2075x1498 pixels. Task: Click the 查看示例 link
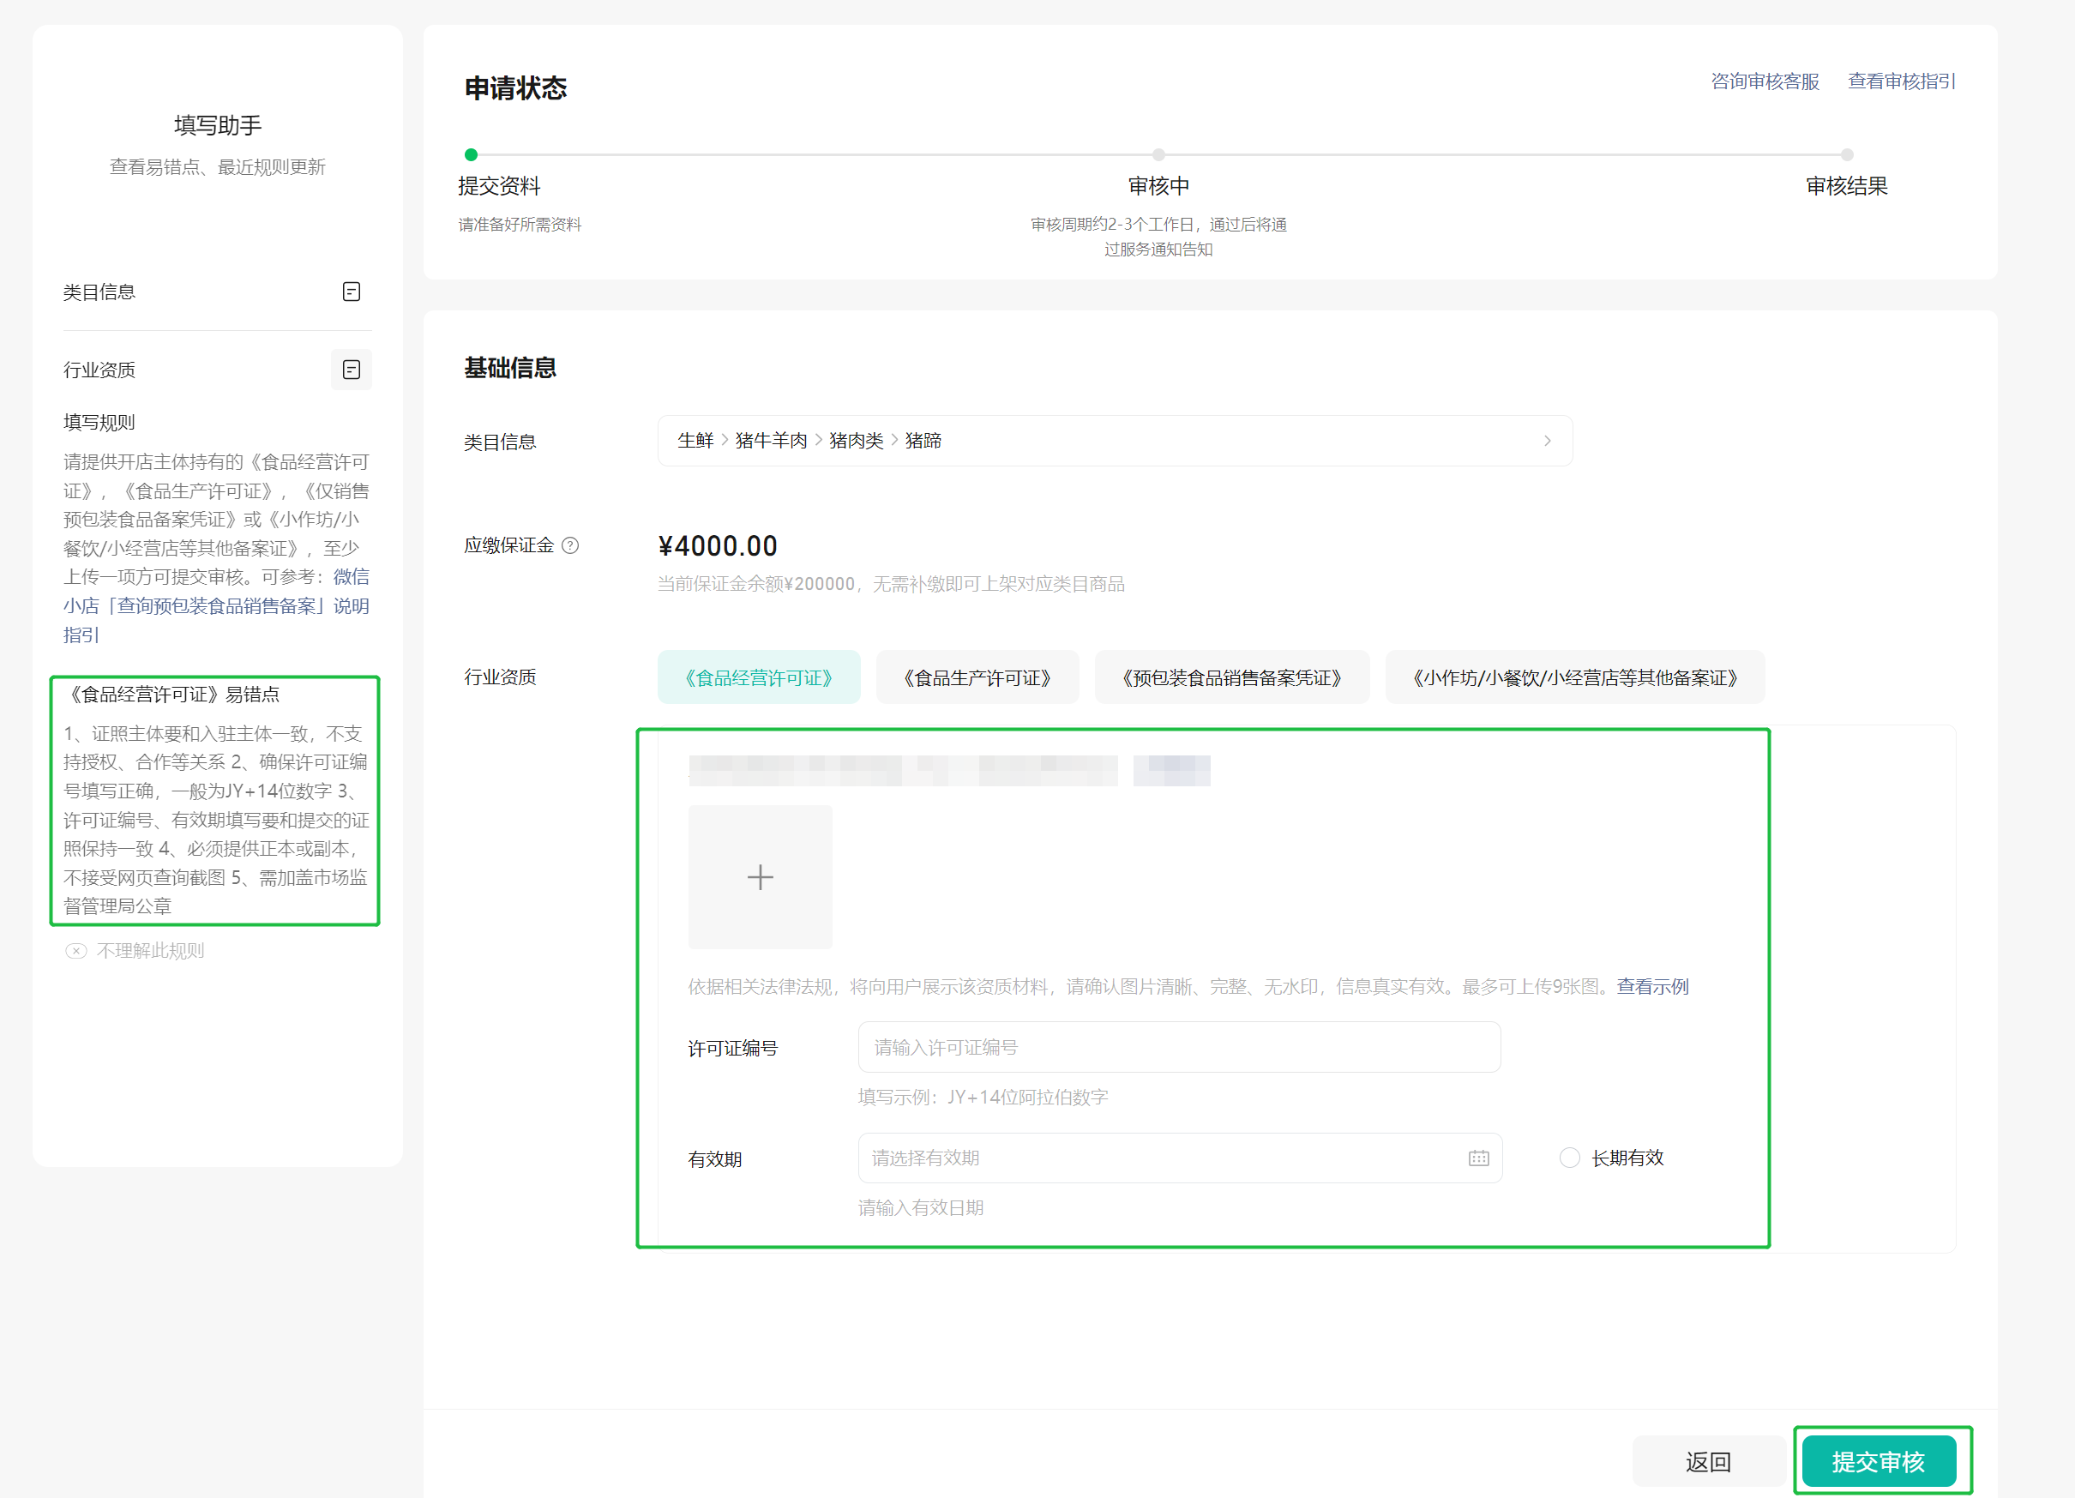click(x=1652, y=986)
